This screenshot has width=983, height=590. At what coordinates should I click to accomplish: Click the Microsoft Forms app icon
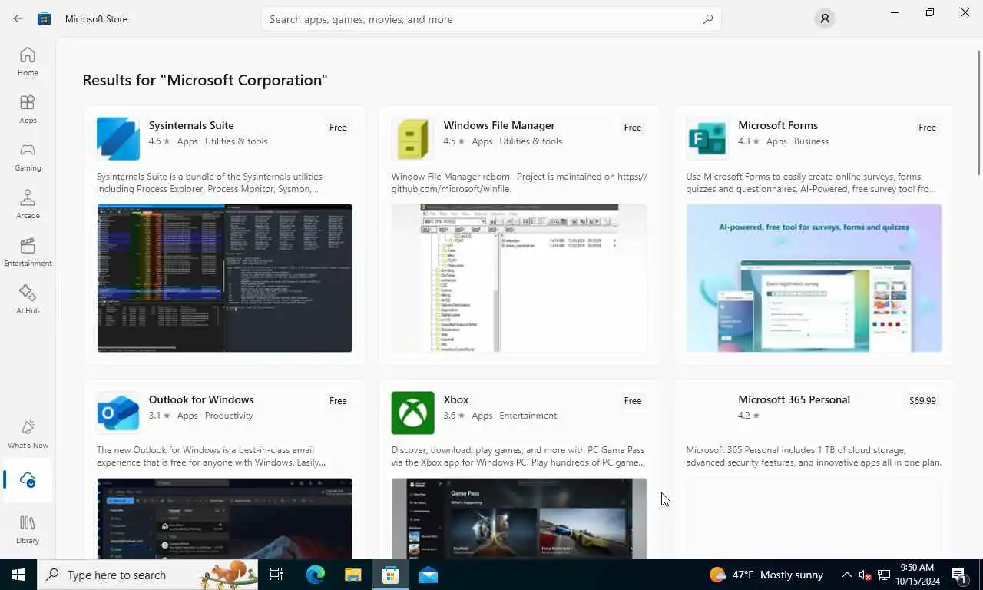pos(707,138)
